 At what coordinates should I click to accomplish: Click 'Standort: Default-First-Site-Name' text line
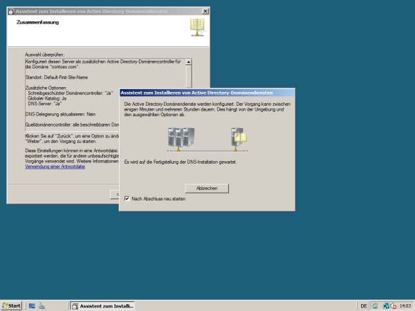57,77
